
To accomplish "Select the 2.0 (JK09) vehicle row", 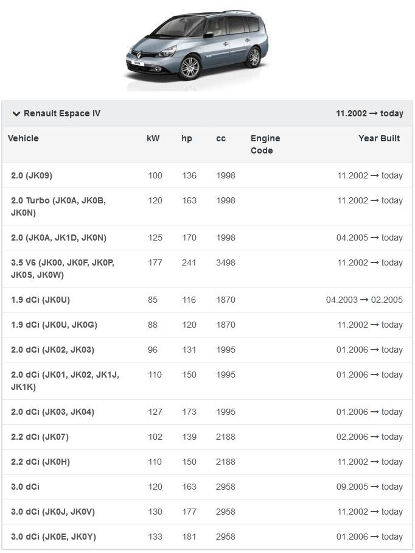I will 32,175.
